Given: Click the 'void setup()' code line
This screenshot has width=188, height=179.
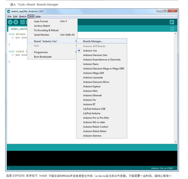Looking at the screenshot, I should click(x=17, y=34).
